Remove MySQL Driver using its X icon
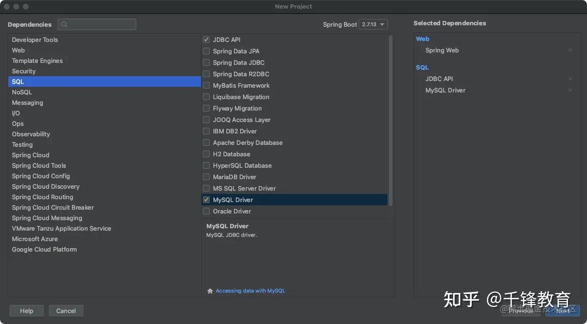This screenshot has height=324, width=587. coord(570,91)
